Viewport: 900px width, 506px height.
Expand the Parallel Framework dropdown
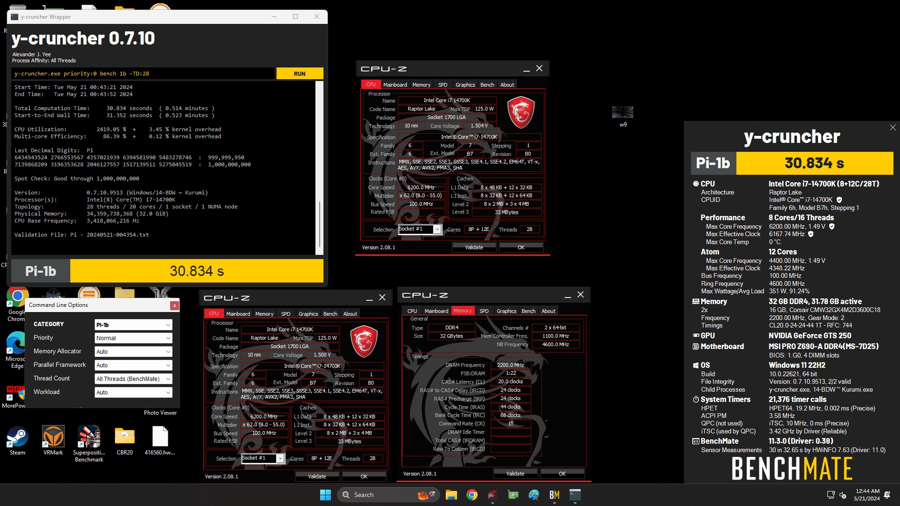(134, 365)
